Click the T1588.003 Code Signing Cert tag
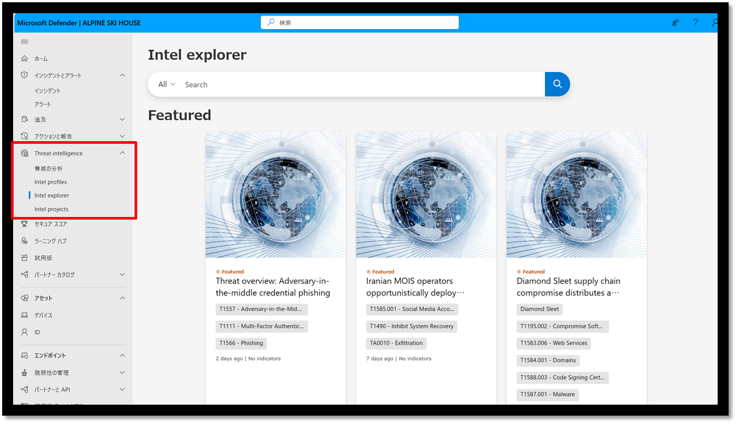The width and height of the screenshot is (737, 424). [563, 377]
